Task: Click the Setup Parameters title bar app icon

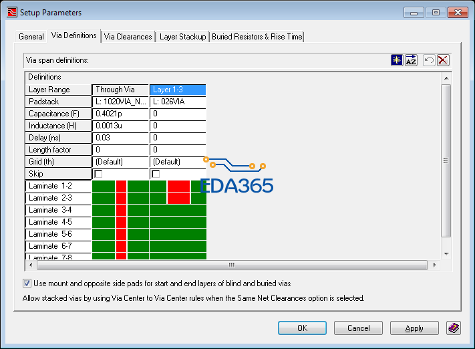Action: (x=12, y=13)
